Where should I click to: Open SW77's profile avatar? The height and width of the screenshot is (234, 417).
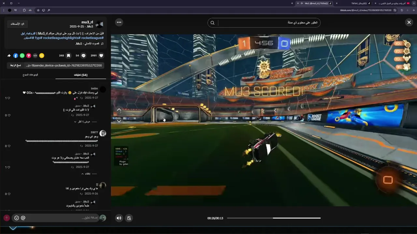[x=103, y=133]
